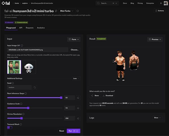Viewport: 169px width, 136px height.
Task: Go to explore breadcrumb link
Action: click(25, 3)
